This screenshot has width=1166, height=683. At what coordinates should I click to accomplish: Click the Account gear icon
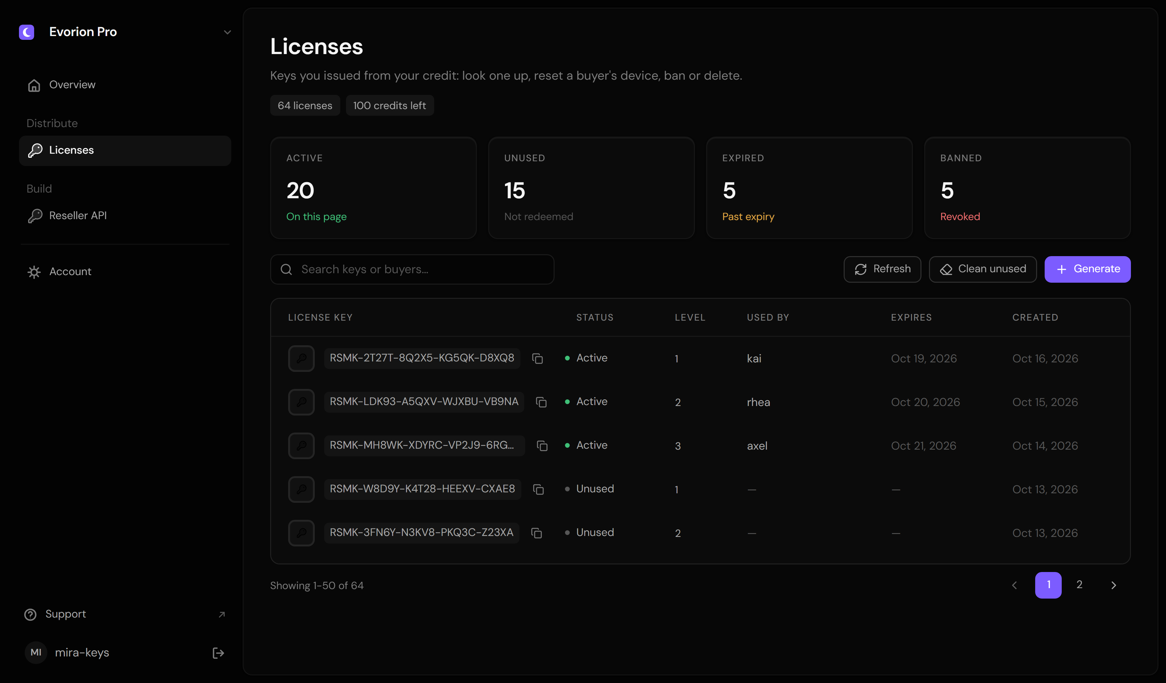[x=34, y=272]
